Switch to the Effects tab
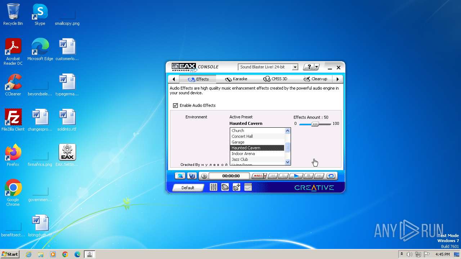Image resolution: width=461 pixels, height=259 pixels. (x=198, y=79)
